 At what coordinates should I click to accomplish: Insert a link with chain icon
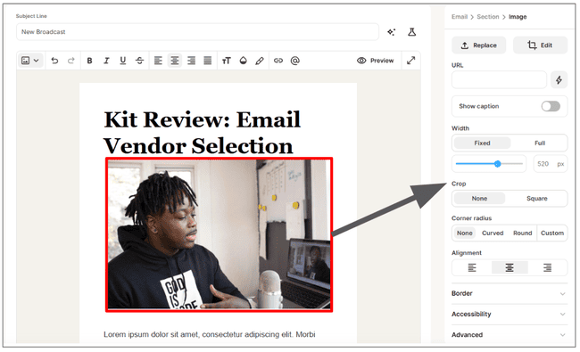point(278,61)
